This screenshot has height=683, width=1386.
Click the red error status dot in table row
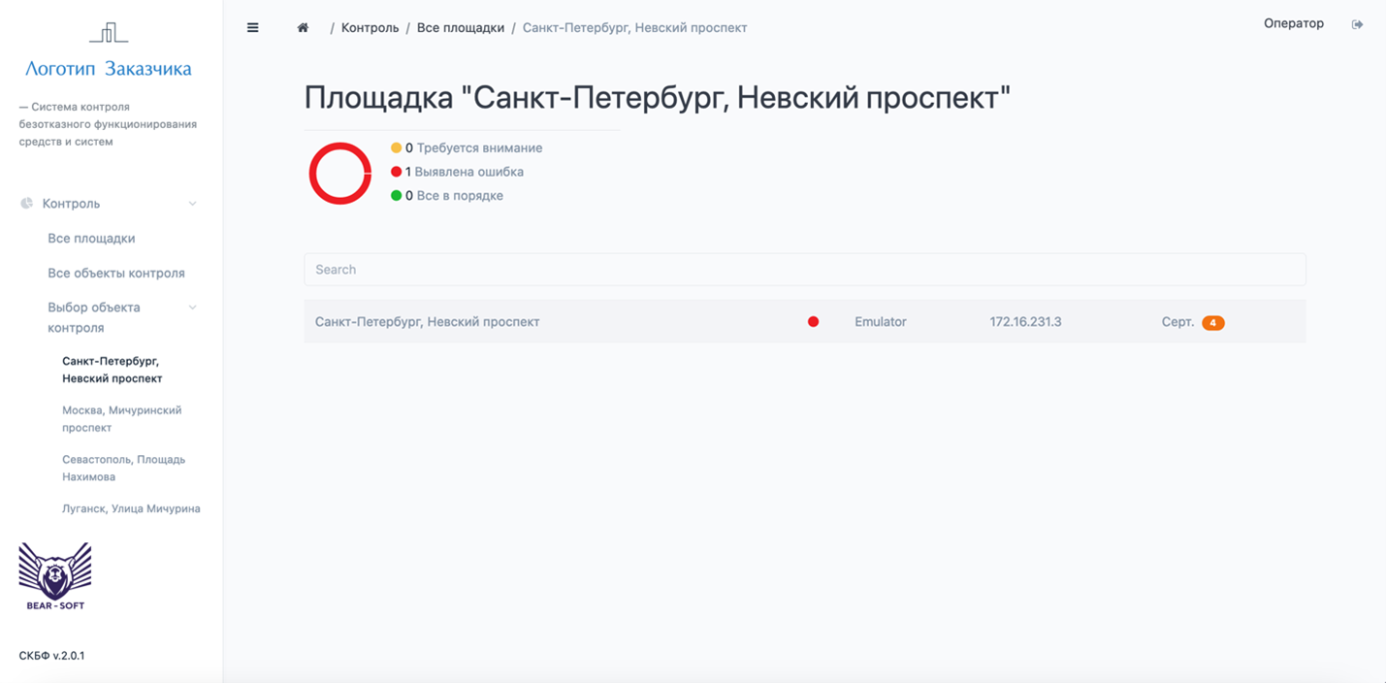click(813, 320)
